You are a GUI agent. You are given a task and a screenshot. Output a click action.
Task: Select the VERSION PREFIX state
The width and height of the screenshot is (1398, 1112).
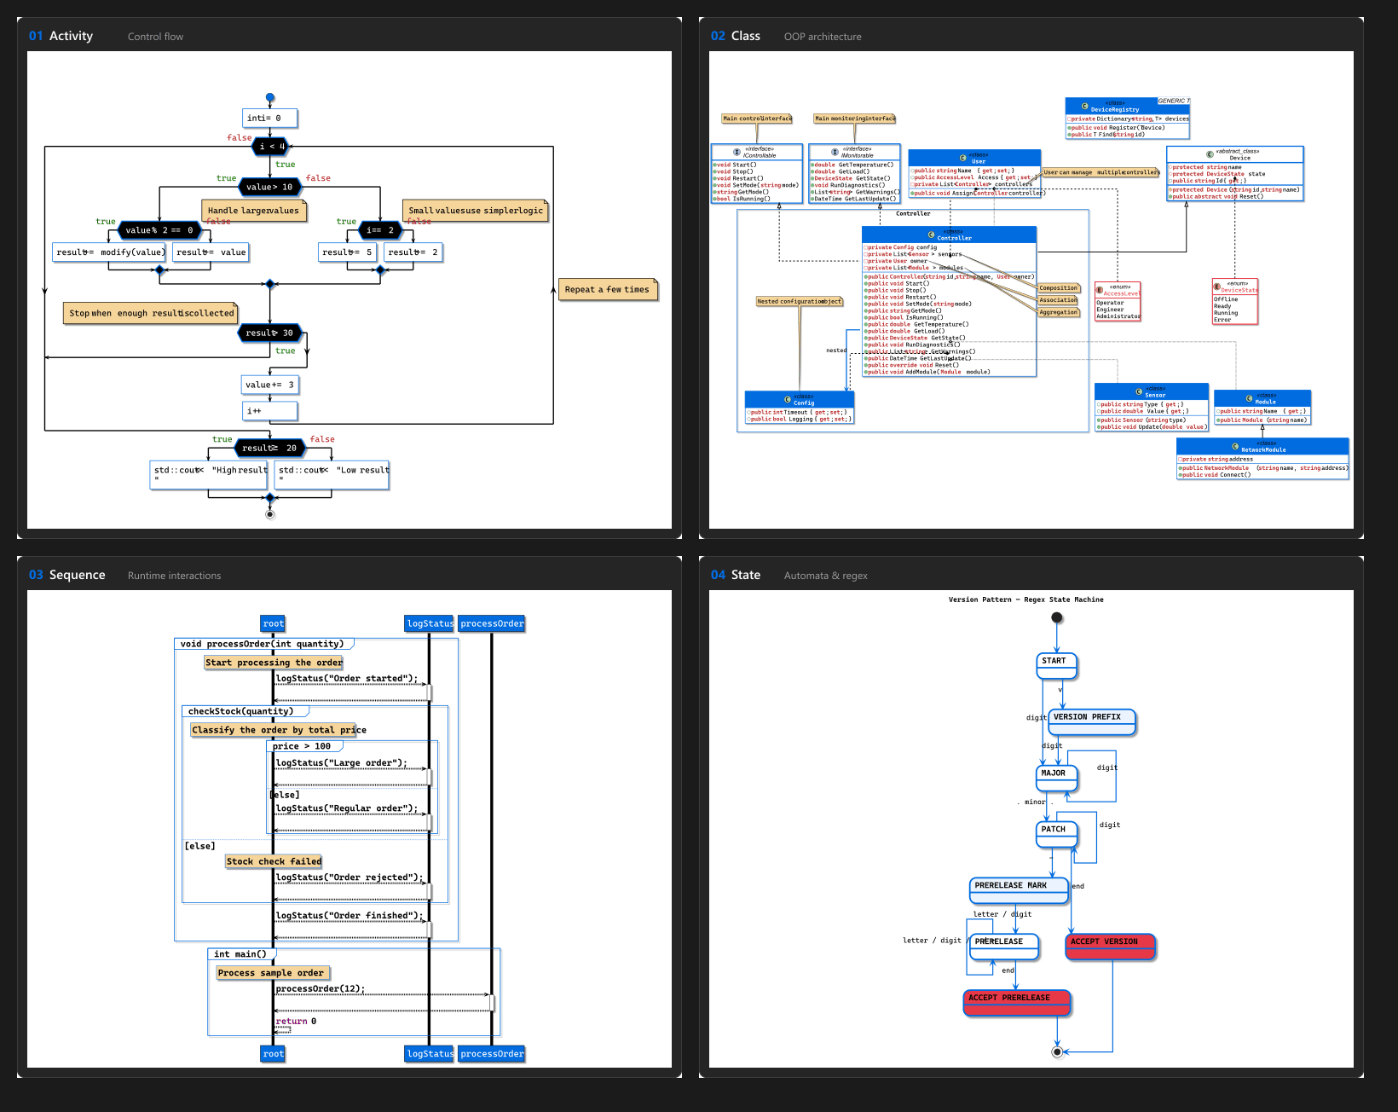1092,721
